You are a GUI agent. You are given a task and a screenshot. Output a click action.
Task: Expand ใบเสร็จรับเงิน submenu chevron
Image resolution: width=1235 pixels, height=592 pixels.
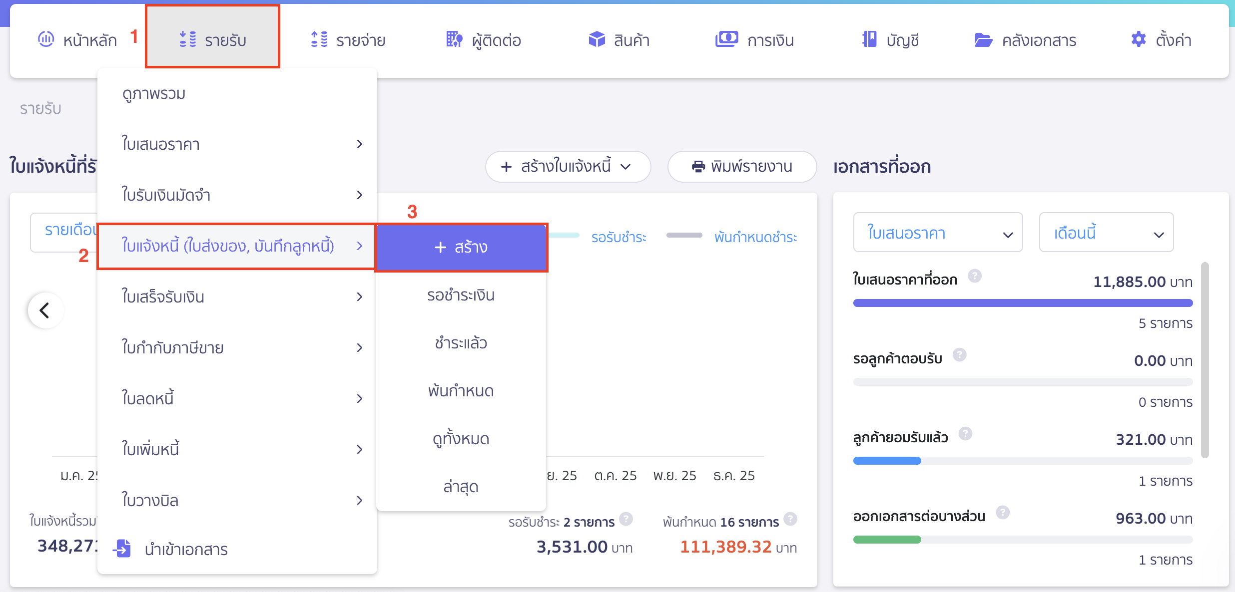359,297
